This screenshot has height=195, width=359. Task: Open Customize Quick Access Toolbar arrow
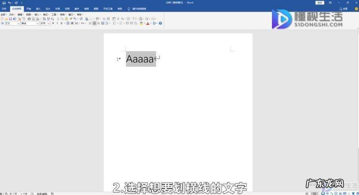21,3
